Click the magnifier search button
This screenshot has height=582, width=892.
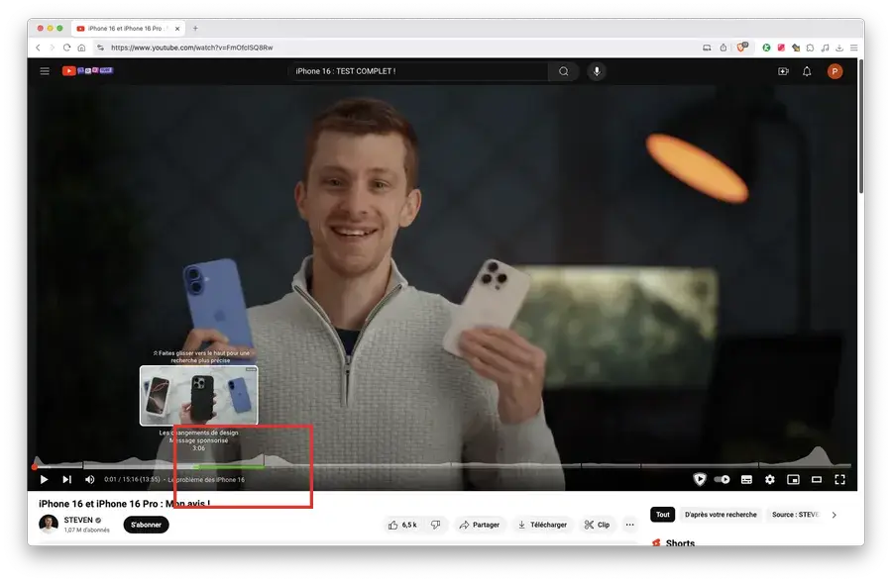tap(563, 71)
